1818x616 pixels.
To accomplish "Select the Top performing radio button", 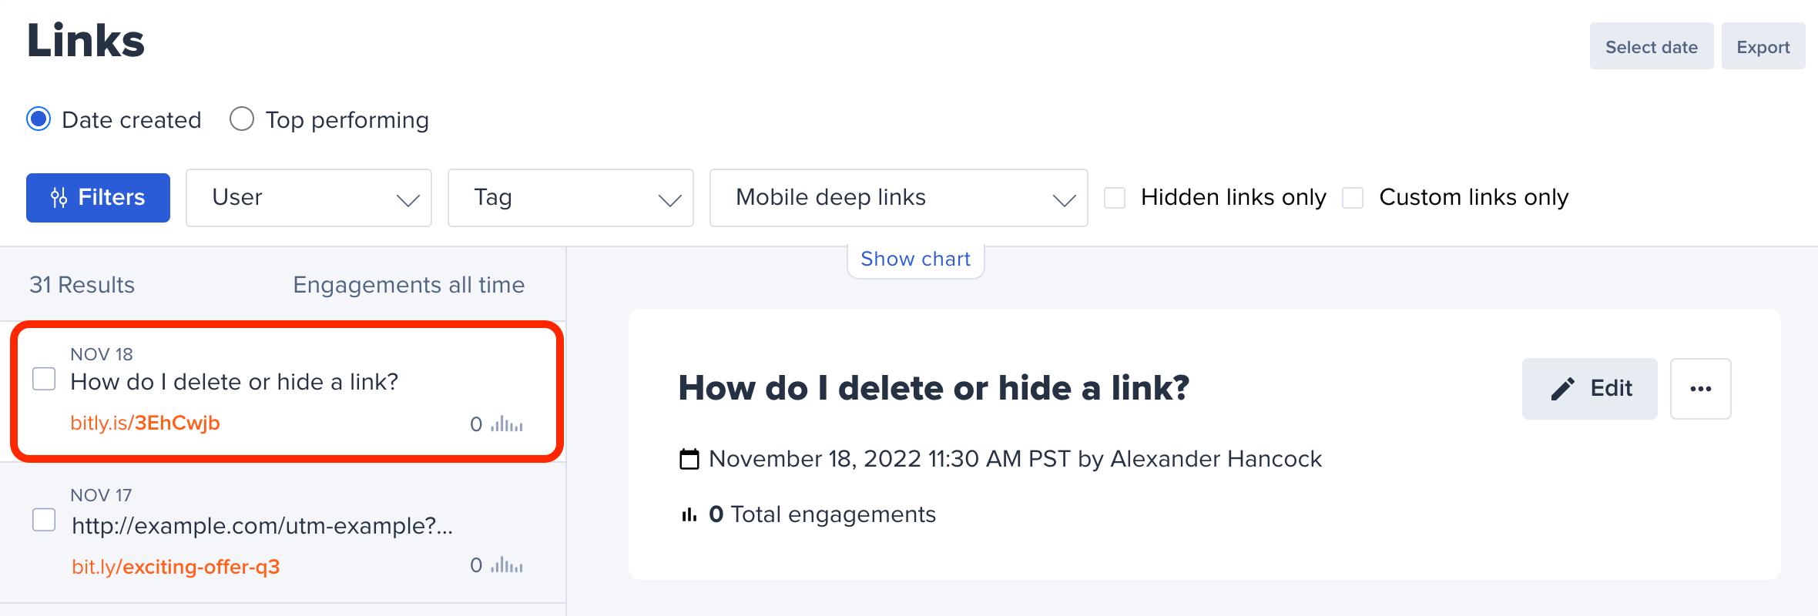I will point(242,119).
